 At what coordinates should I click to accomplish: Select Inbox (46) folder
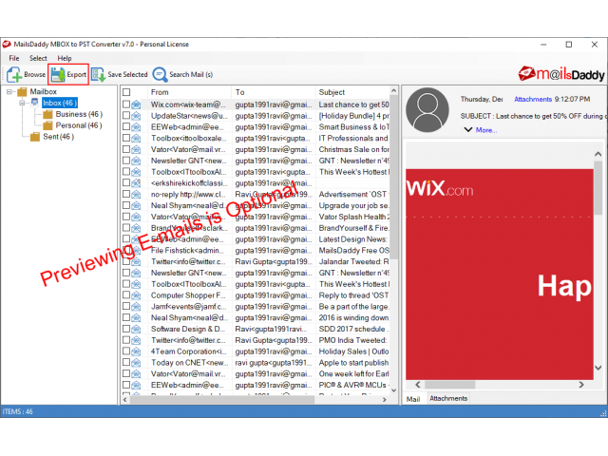point(60,103)
